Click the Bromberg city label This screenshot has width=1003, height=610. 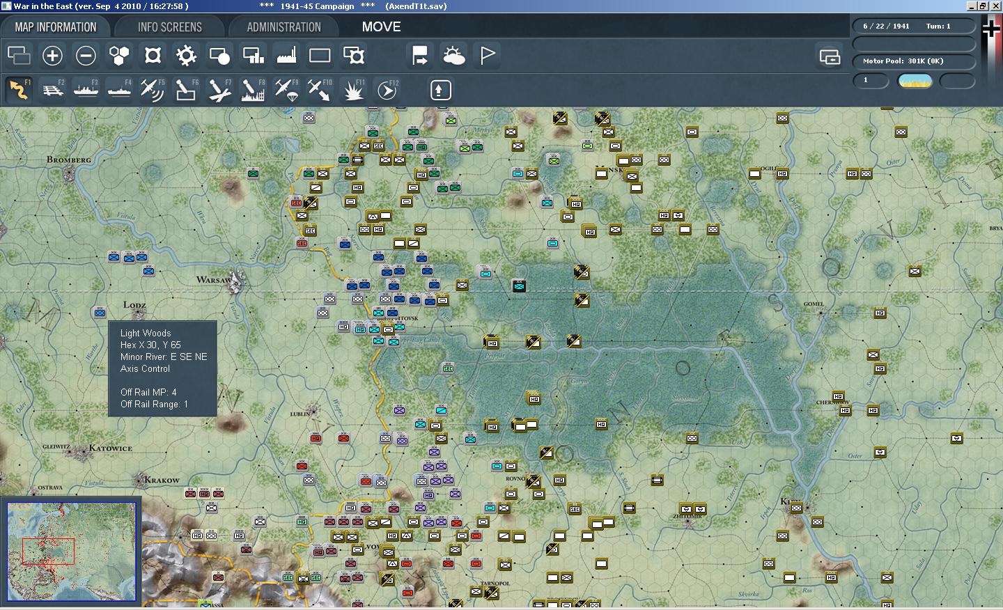69,159
